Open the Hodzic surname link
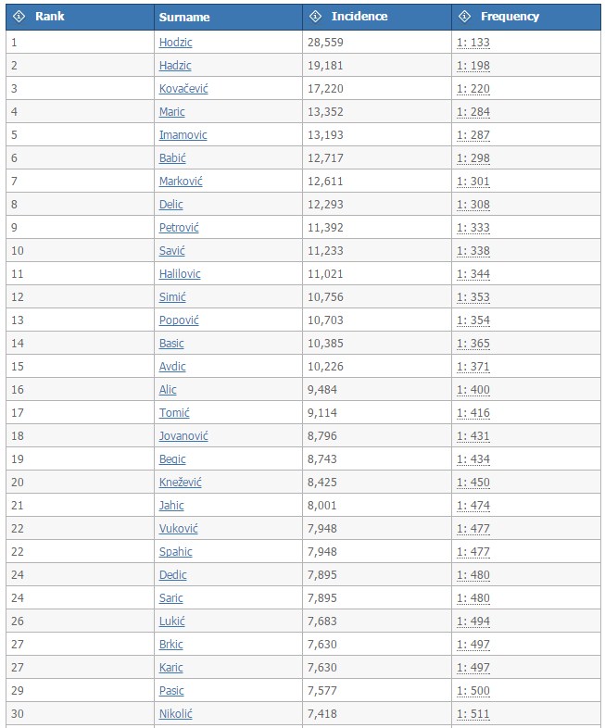The width and height of the screenshot is (605, 728). coord(176,43)
